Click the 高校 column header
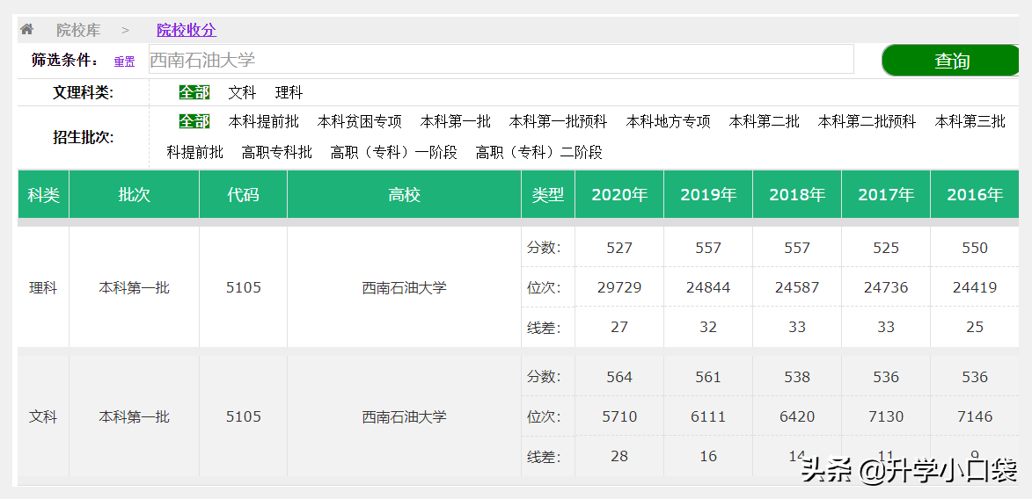Image resolution: width=1032 pixels, height=499 pixels. point(404,195)
